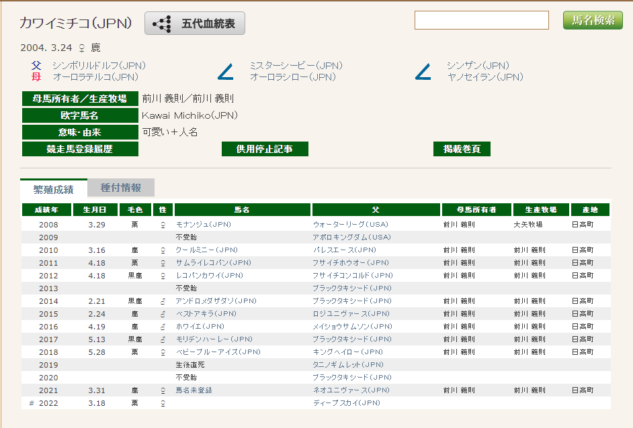Open dam link オーロラテルコ(JPN)
Viewport: 633px width, 428px height.
[x=95, y=77]
